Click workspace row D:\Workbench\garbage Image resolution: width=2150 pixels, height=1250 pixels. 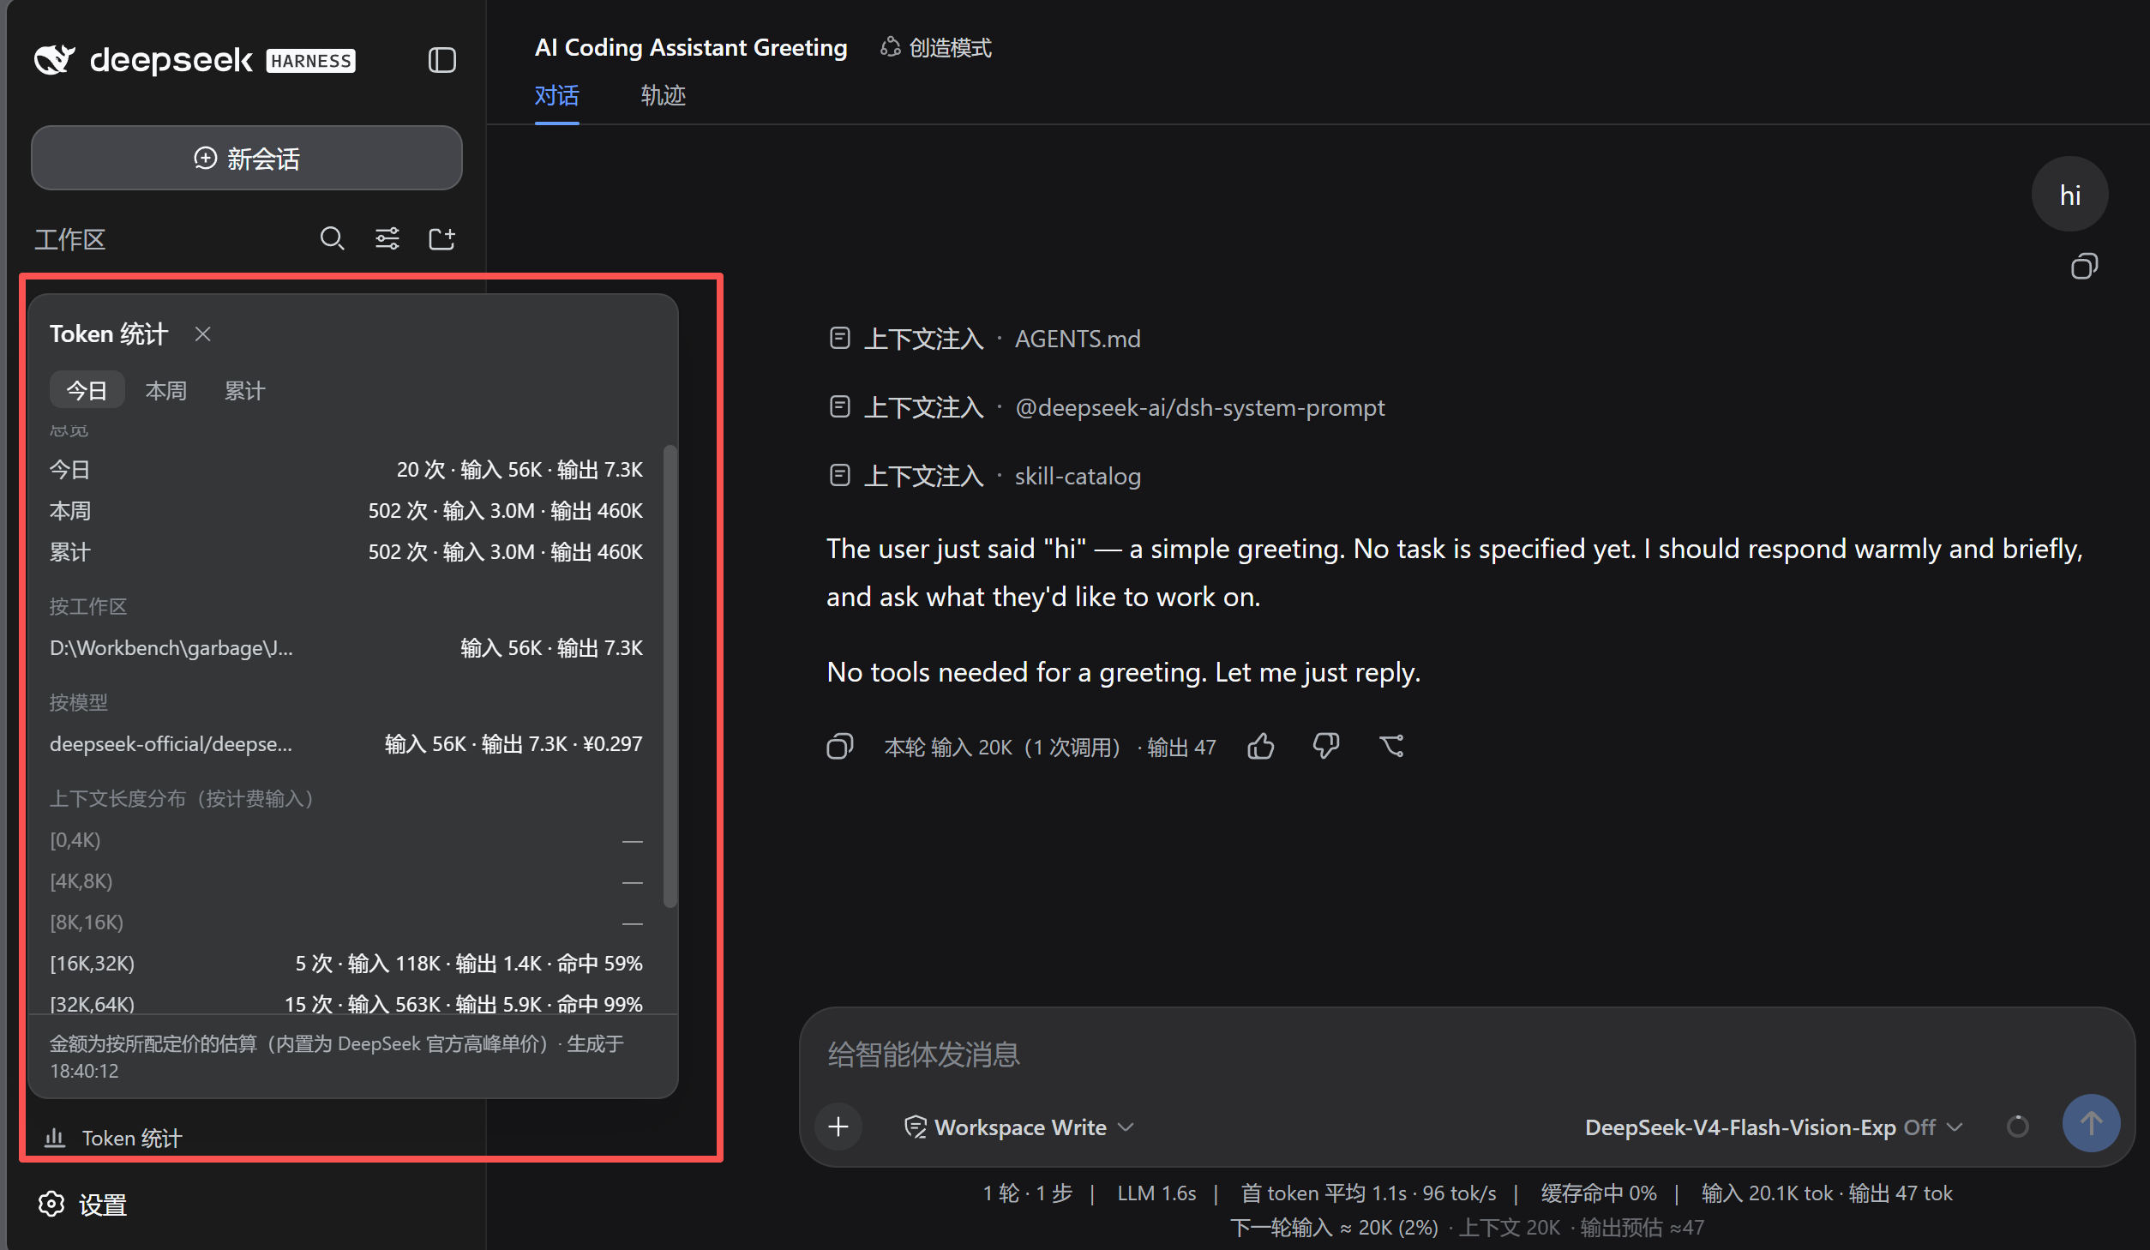coord(346,648)
